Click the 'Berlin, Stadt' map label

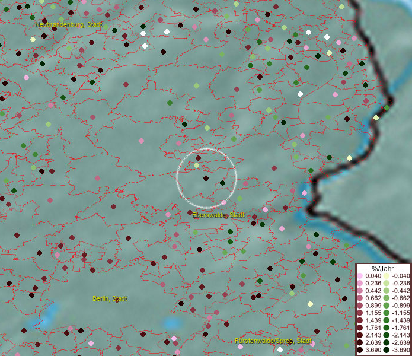pyautogui.click(x=110, y=298)
